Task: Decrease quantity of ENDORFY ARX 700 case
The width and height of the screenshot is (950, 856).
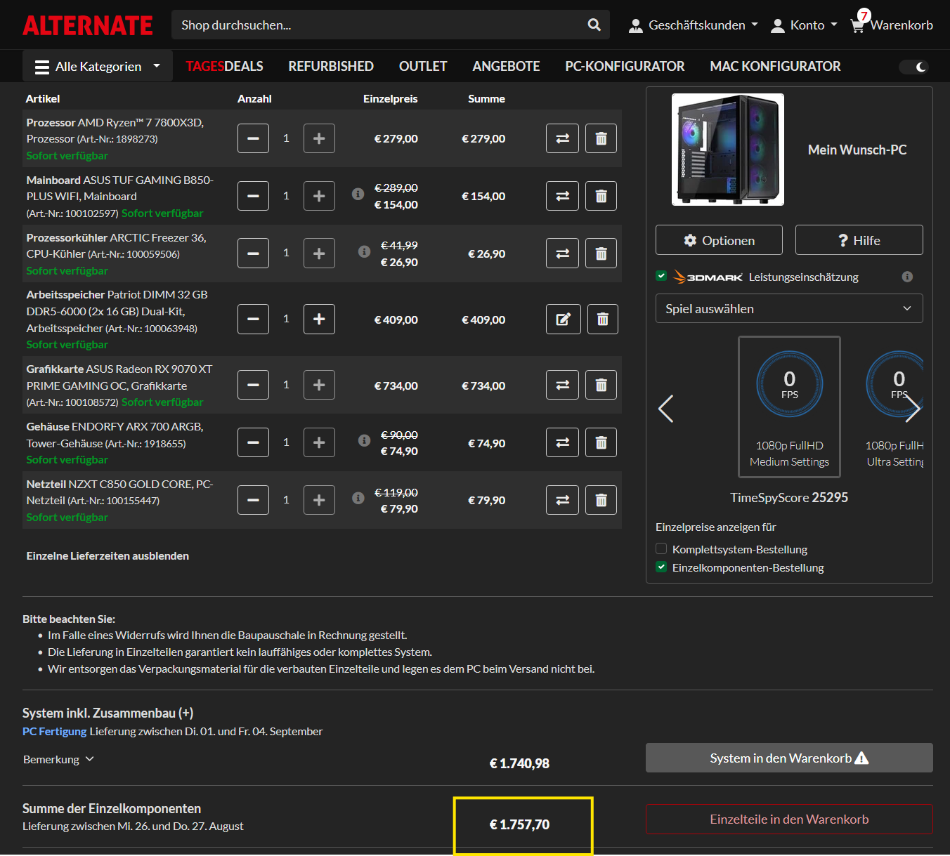Action: click(253, 442)
